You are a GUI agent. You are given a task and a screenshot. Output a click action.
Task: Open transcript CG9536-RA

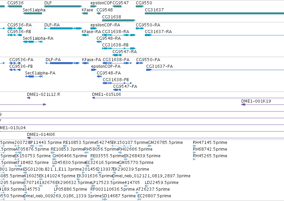pyautogui.click(x=20, y=25)
